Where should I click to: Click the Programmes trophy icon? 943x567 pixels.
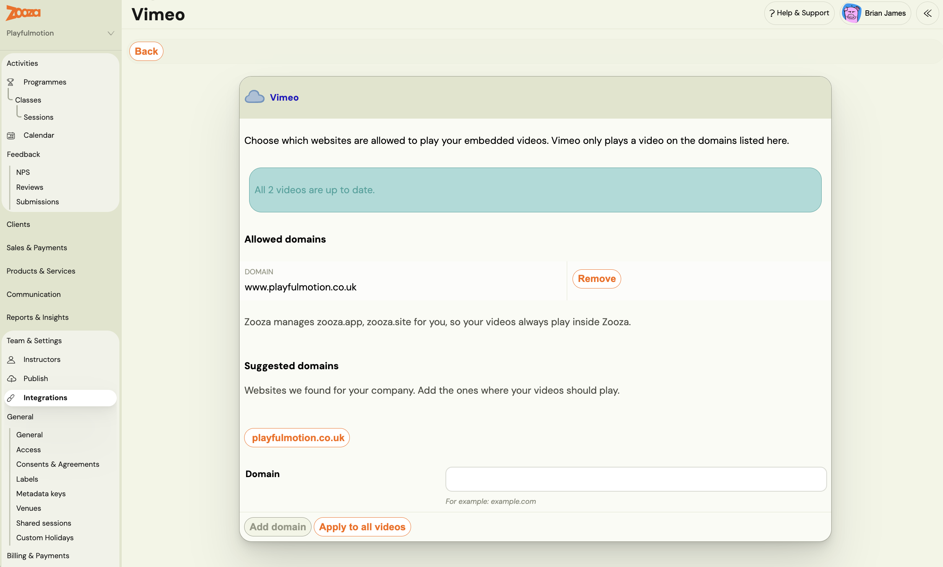(11, 82)
